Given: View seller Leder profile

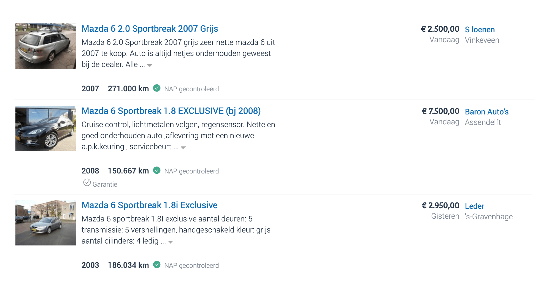Looking at the screenshot, I should click(x=474, y=206).
